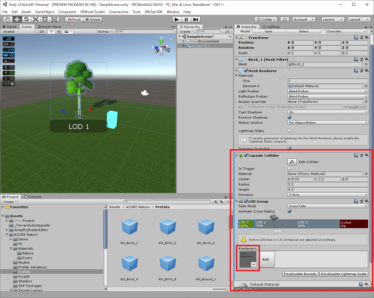Toggle scene lighting in Scene view
The image size is (374, 298).
pos(51,31)
